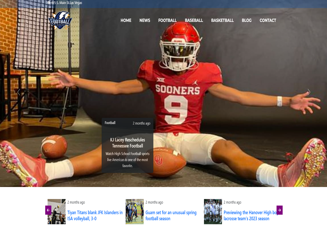
Task: Click the location pin icon beside the address
Action: [49, 3]
